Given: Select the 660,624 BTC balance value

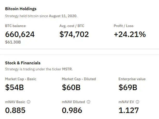Looking at the screenshot, I should [x=20, y=34].
